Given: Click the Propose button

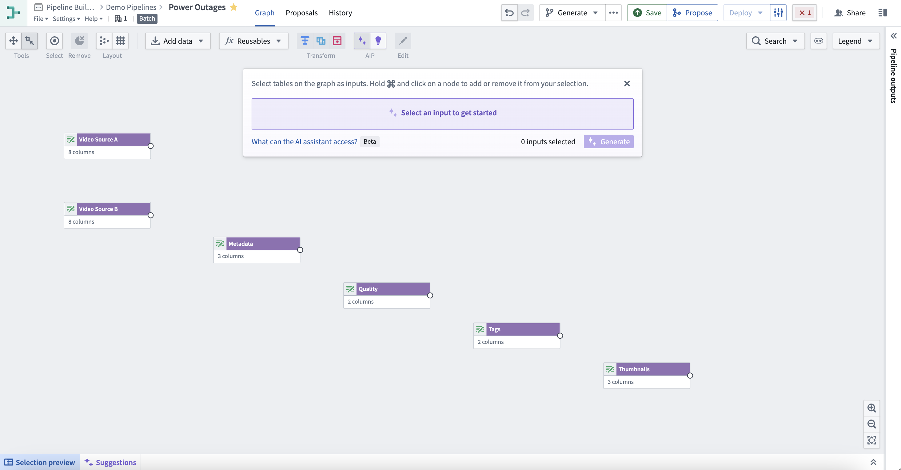Looking at the screenshot, I should tap(692, 13).
